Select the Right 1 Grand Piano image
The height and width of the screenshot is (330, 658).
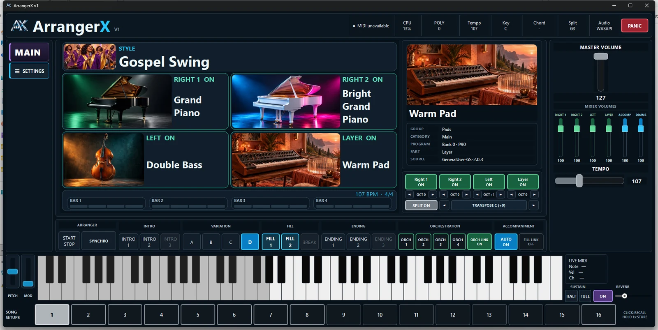(x=117, y=101)
